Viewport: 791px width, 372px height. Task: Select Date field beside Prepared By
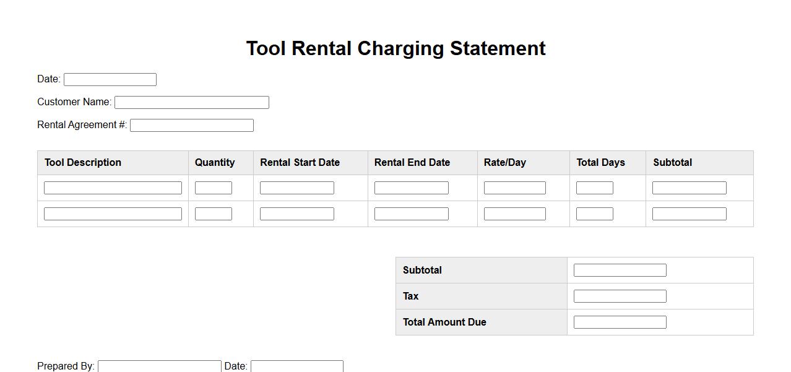(297, 366)
